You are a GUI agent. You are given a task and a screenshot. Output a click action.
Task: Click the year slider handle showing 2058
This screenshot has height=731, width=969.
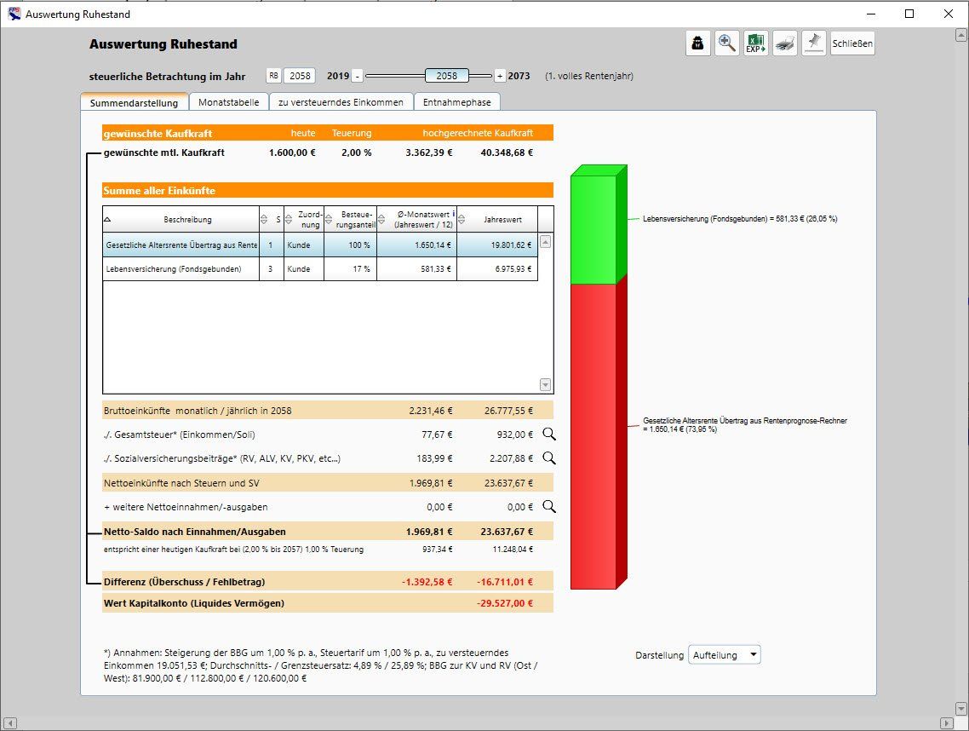pos(446,76)
